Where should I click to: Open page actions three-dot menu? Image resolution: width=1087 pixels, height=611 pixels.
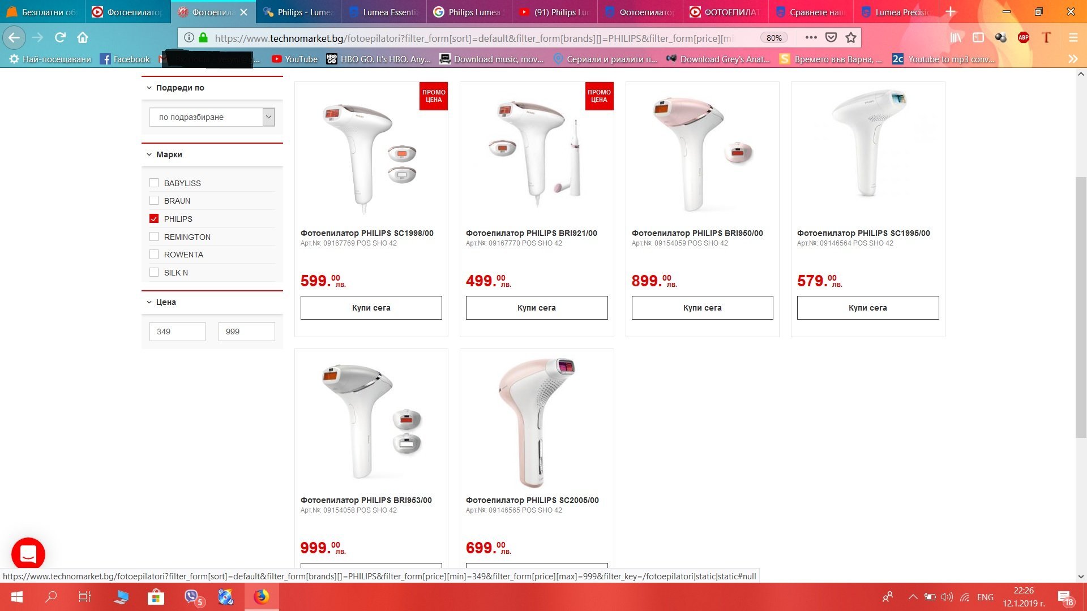click(811, 38)
